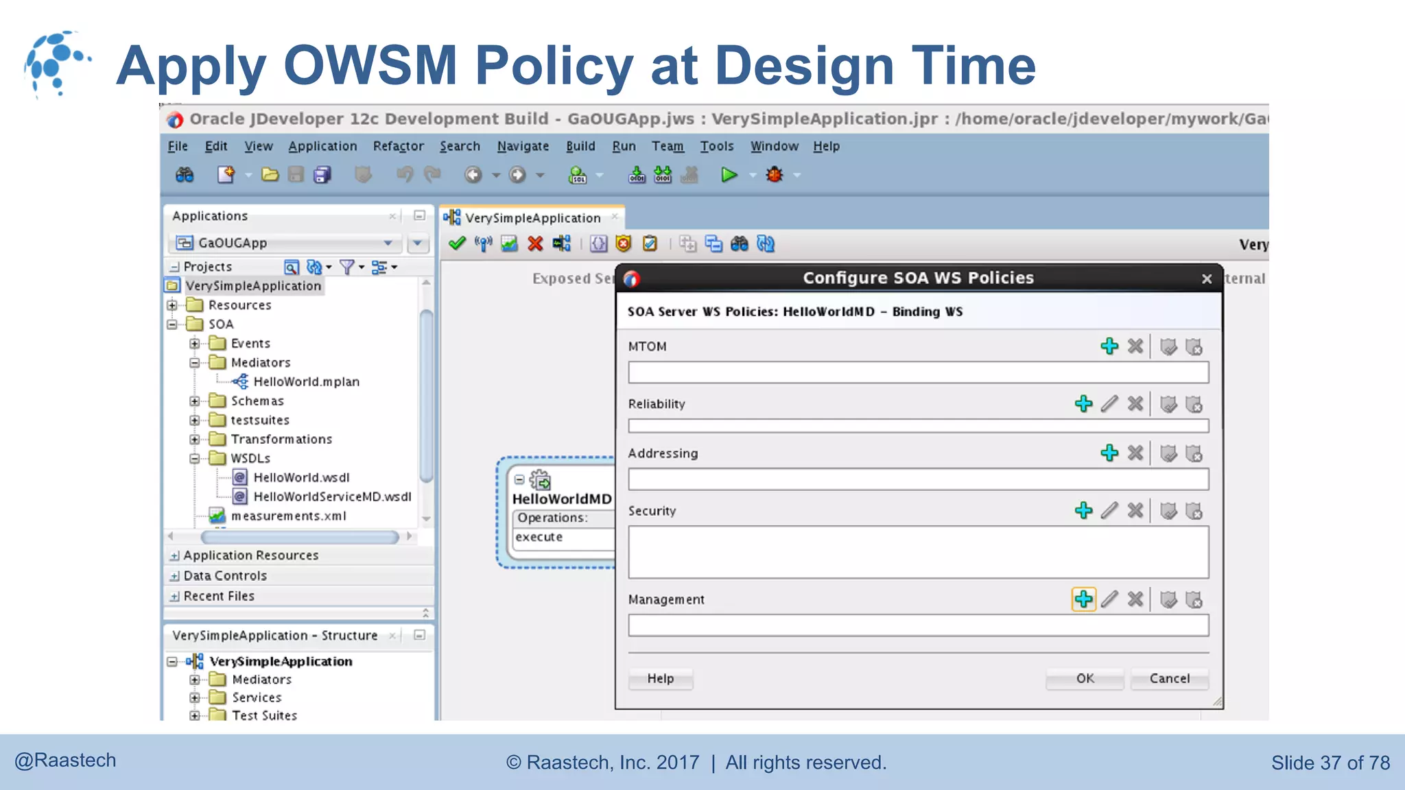The image size is (1405, 790).
Task: Click the green checkmark validate icon in composite toolbar
Action: pos(457,243)
